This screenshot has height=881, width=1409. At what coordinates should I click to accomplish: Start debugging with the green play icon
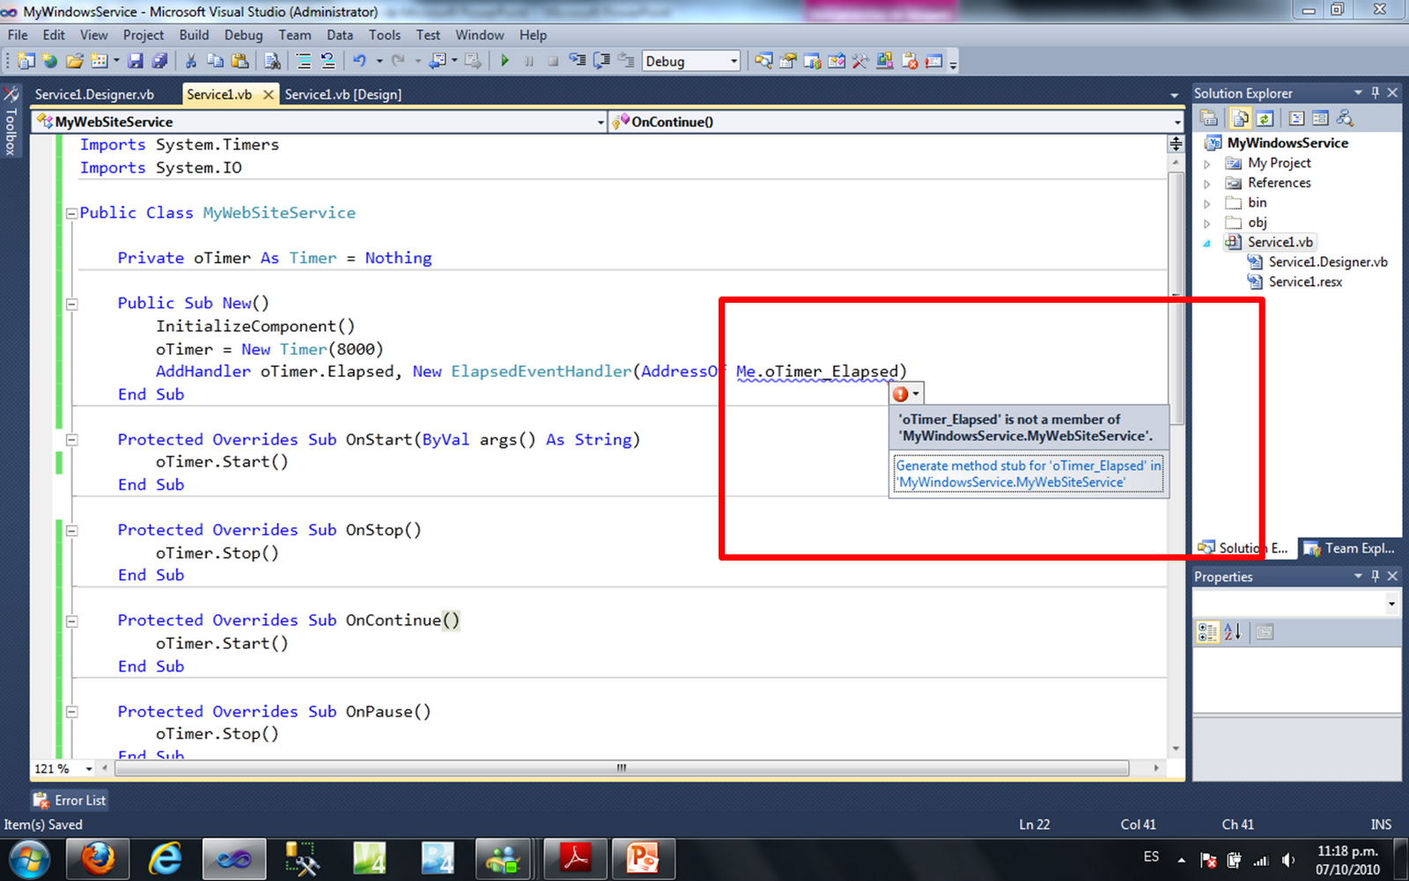504,61
